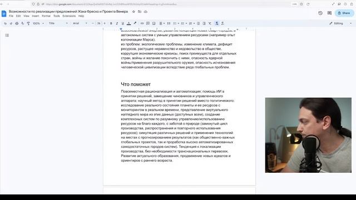Click the site padlock icon in address bar

coord(38,4)
